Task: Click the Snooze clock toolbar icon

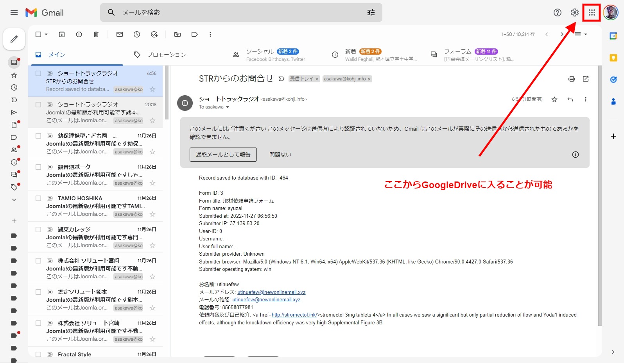Action: tap(137, 34)
